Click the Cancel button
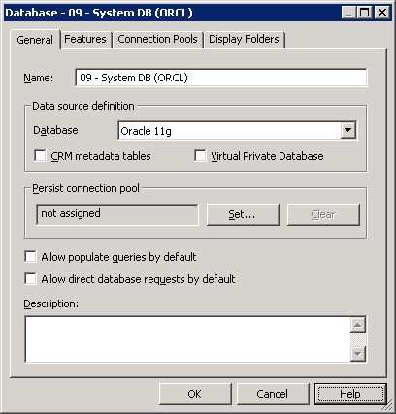The height and width of the screenshot is (414, 396). tap(273, 394)
